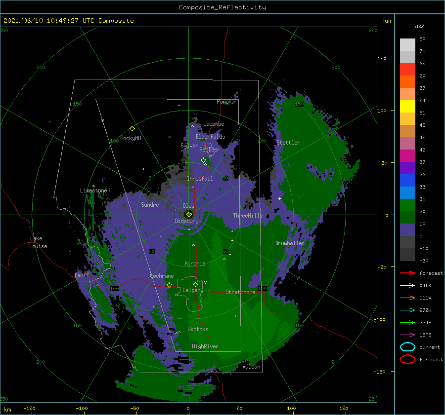Click the Didsbury label
445x415 pixels.
pos(186,221)
